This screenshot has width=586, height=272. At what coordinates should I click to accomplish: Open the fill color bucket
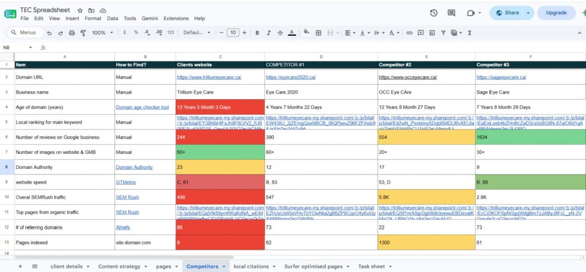tap(307, 33)
